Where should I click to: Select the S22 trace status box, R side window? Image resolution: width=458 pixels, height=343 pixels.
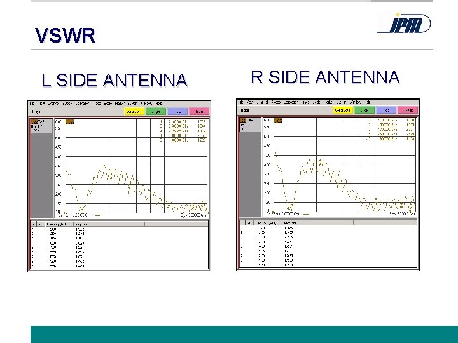pyautogui.click(x=250, y=125)
